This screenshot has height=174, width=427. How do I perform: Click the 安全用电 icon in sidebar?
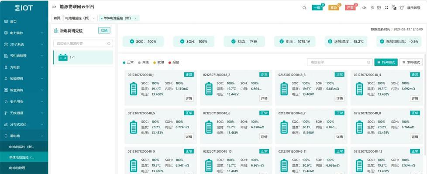(6, 101)
